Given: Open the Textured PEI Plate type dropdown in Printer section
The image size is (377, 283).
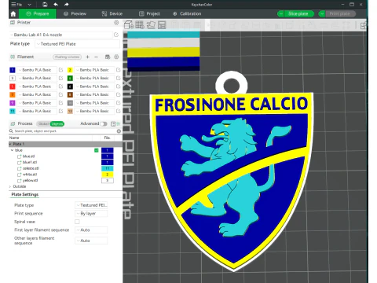Looking at the screenshot, I should coord(77,44).
